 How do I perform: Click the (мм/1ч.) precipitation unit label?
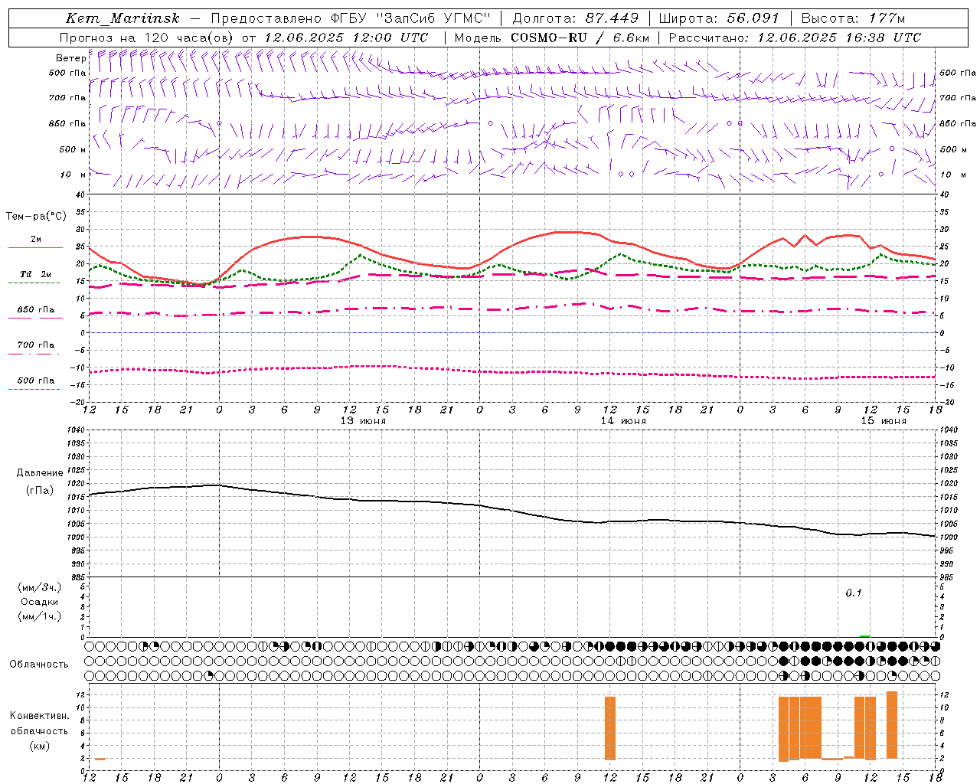pos(40,616)
